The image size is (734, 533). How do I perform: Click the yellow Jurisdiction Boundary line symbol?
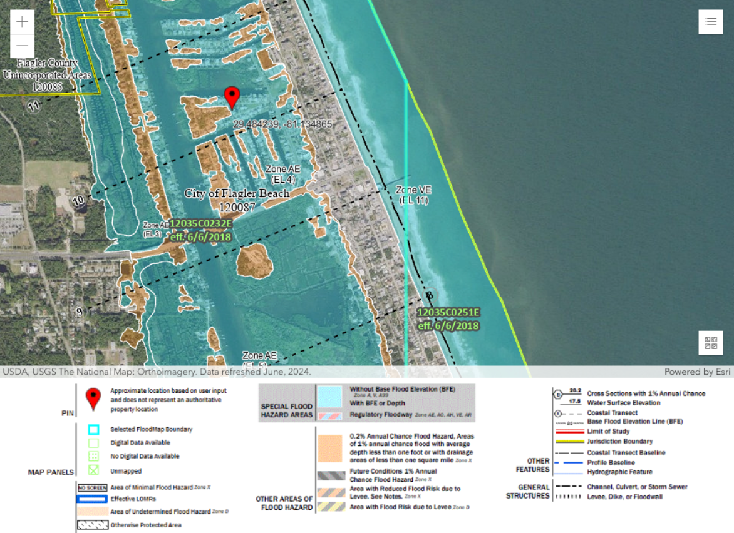tap(569, 442)
